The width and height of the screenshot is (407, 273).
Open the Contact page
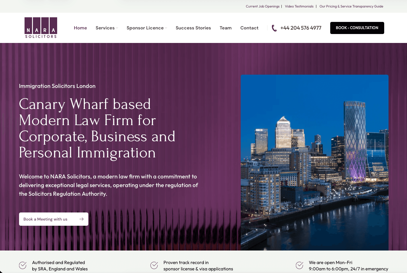[249, 28]
